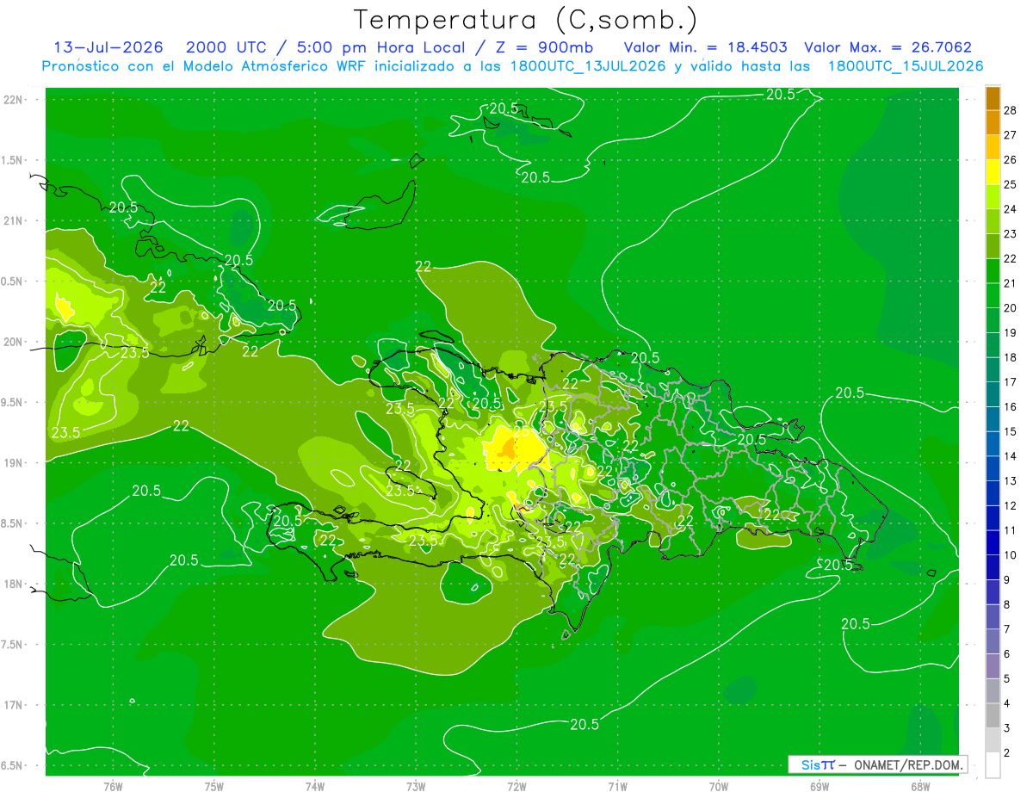
Task: Click the "76W" longitude axis label
Action: point(113,787)
